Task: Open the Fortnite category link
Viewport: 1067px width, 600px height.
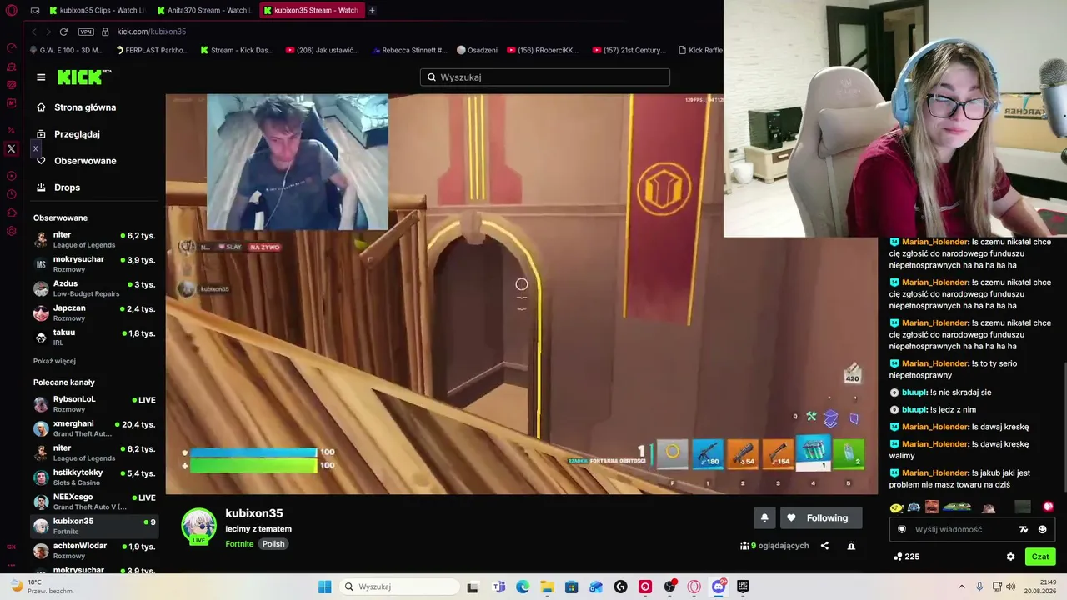Action: pyautogui.click(x=239, y=544)
